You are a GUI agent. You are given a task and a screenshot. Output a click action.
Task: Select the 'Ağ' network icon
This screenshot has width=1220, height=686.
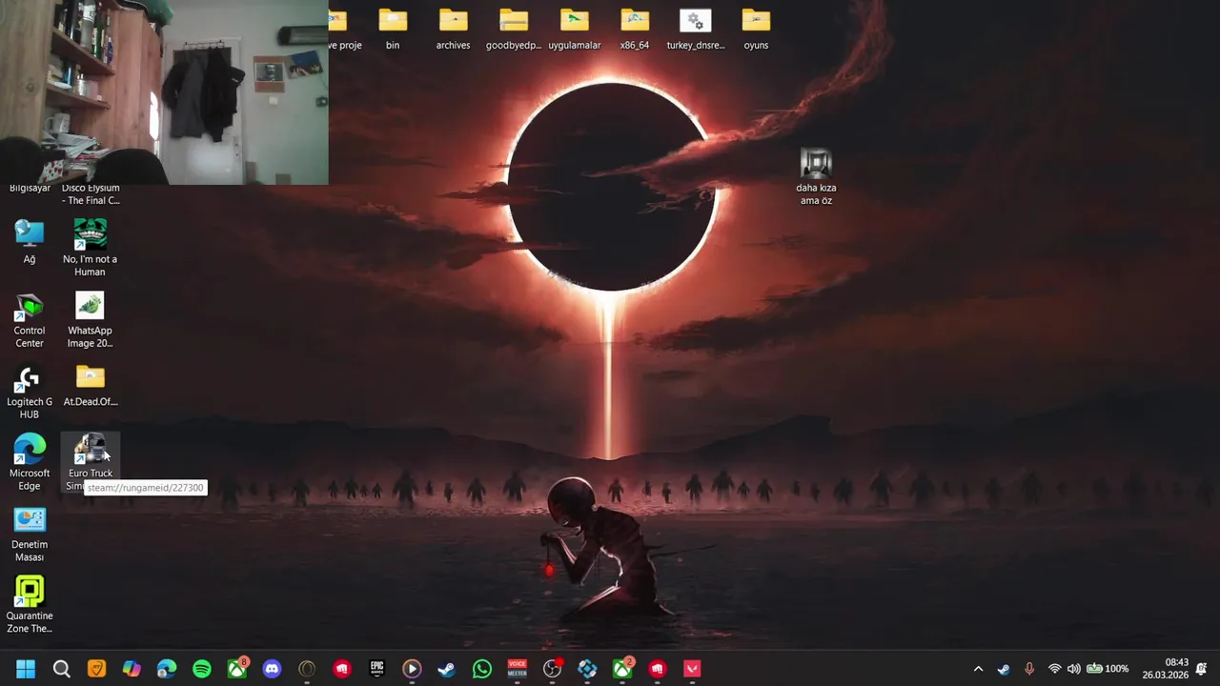click(30, 242)
